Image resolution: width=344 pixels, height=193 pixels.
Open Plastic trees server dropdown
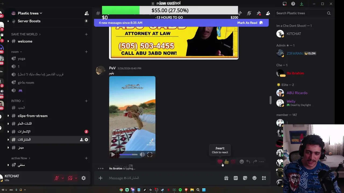click(x=30, y=13)
